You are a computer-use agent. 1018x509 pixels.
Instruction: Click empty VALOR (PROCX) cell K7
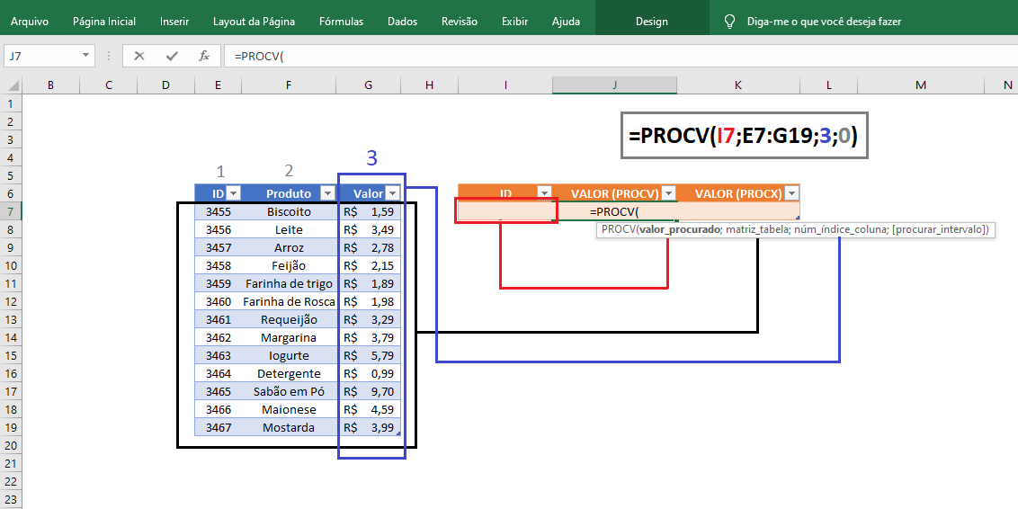738,211
